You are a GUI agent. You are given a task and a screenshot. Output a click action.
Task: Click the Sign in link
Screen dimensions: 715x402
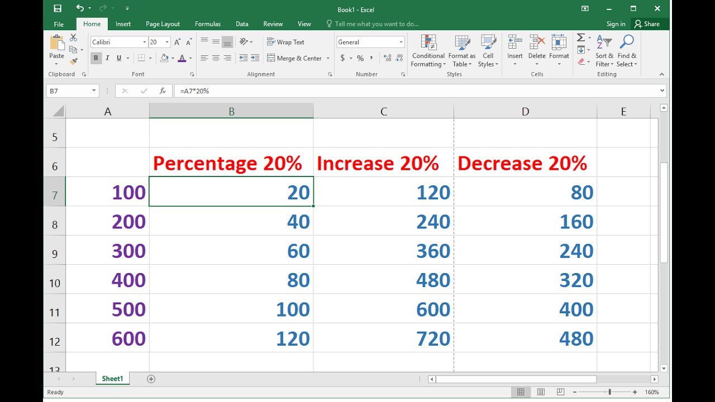point(616,24)
